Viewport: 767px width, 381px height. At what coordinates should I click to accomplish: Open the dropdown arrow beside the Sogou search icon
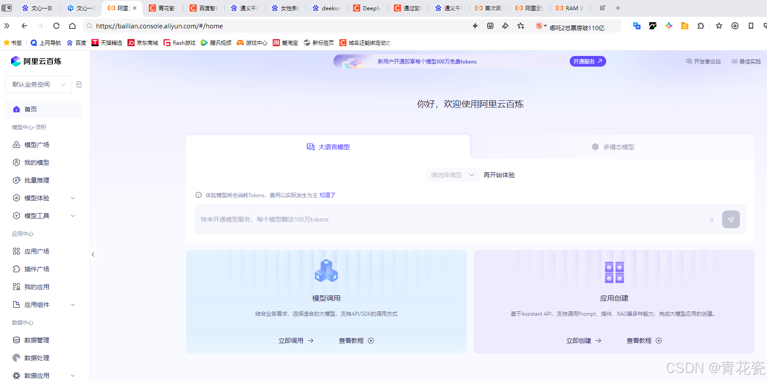pos(545,26)
